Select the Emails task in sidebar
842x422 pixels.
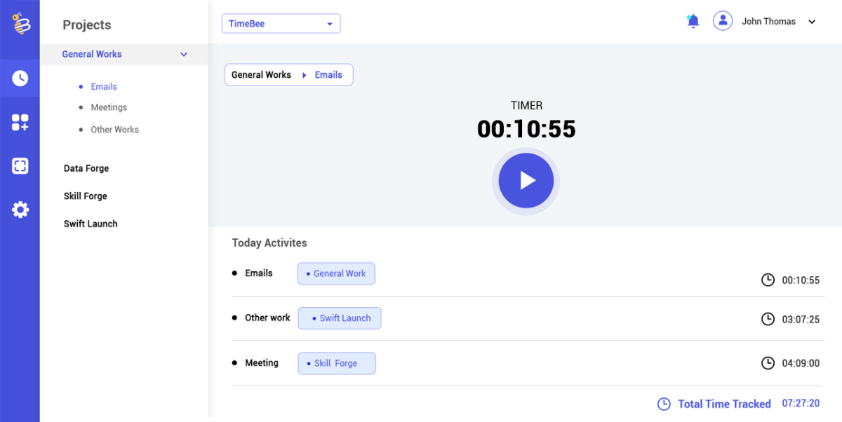(104, 86)
